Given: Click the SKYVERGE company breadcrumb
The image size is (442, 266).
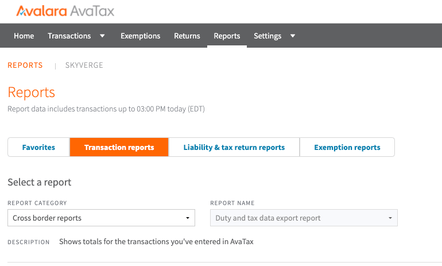Looking at the screenshot, I should [84, 65].
